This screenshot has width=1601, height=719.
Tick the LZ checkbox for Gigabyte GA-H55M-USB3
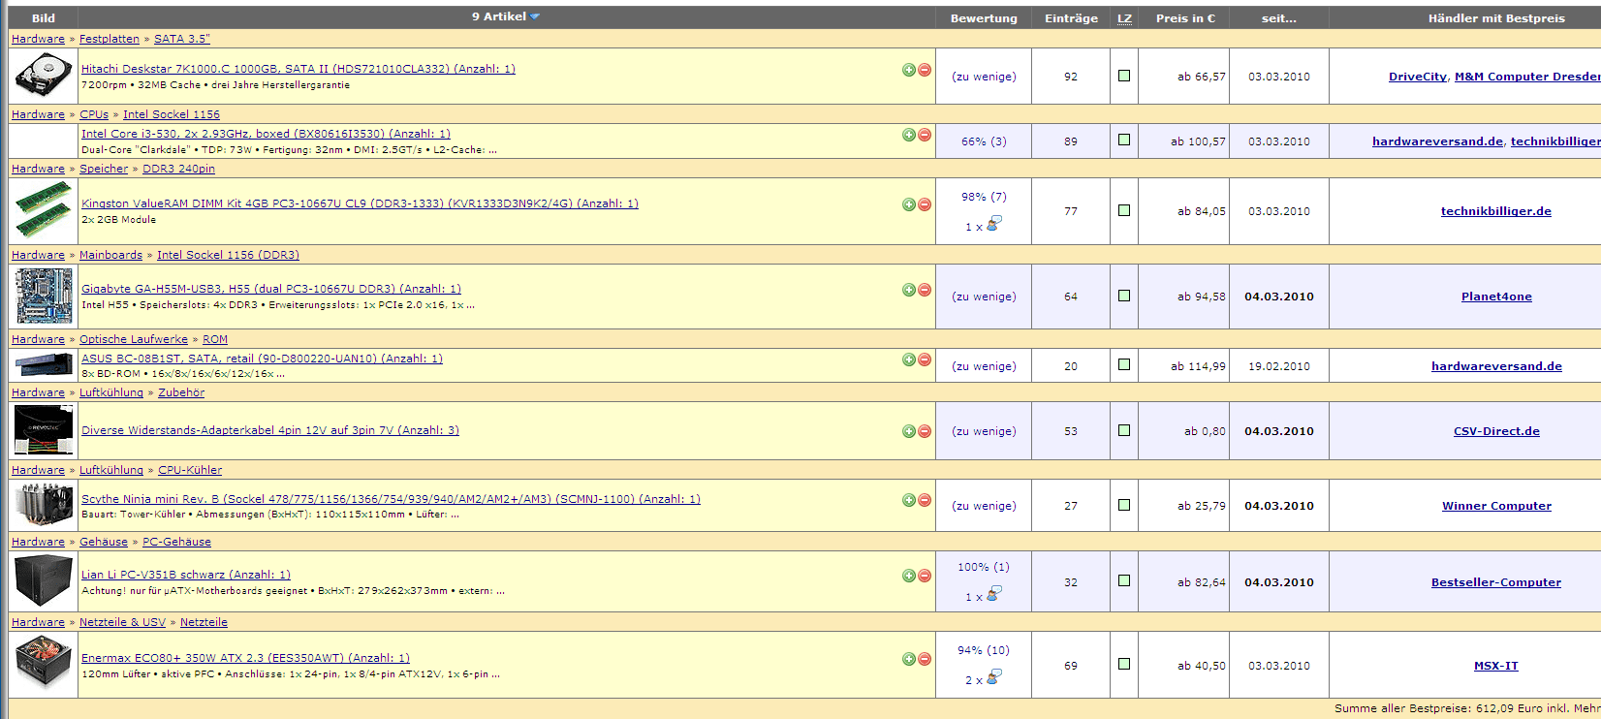pyautogui.click(x=1124, y=296)
